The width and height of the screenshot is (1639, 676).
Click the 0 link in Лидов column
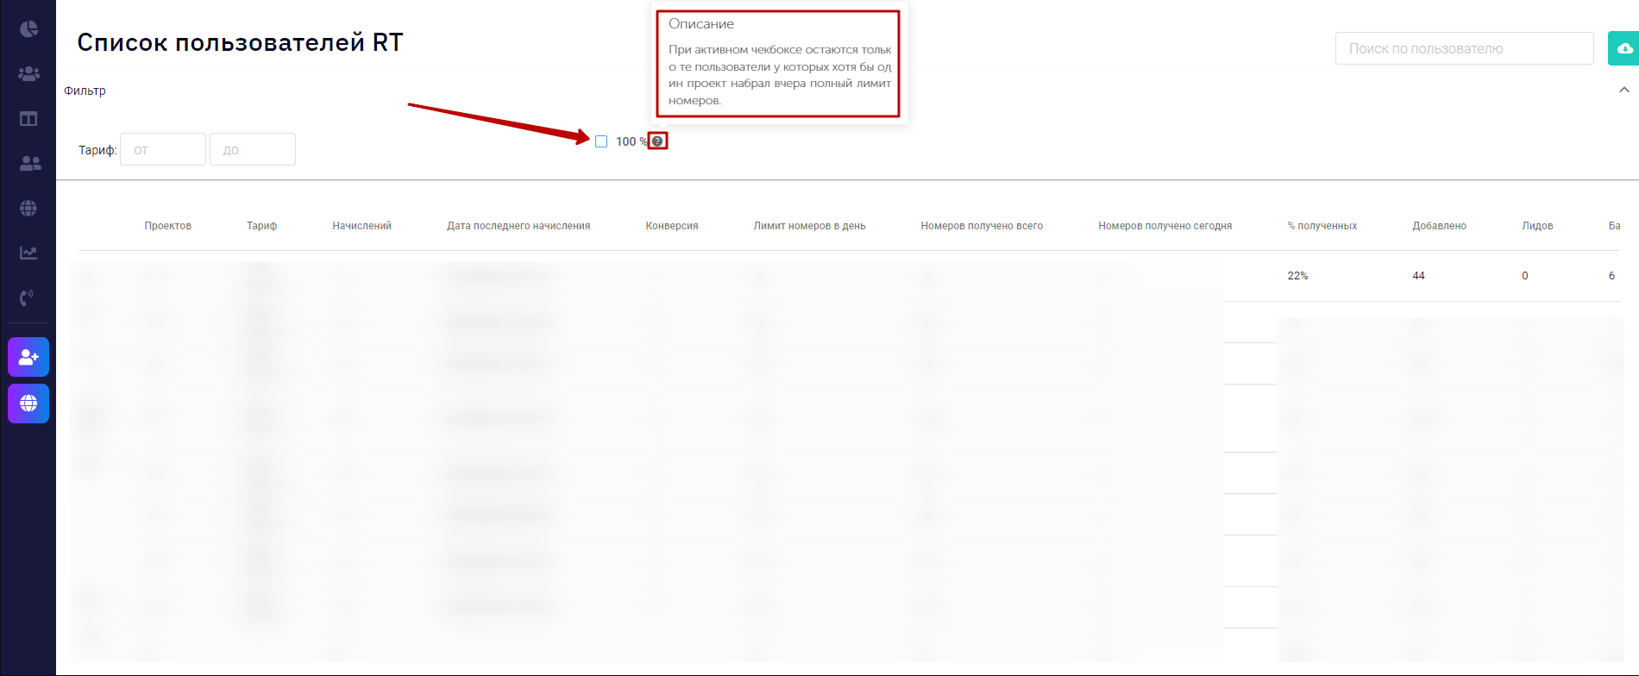coord(1525,276)
